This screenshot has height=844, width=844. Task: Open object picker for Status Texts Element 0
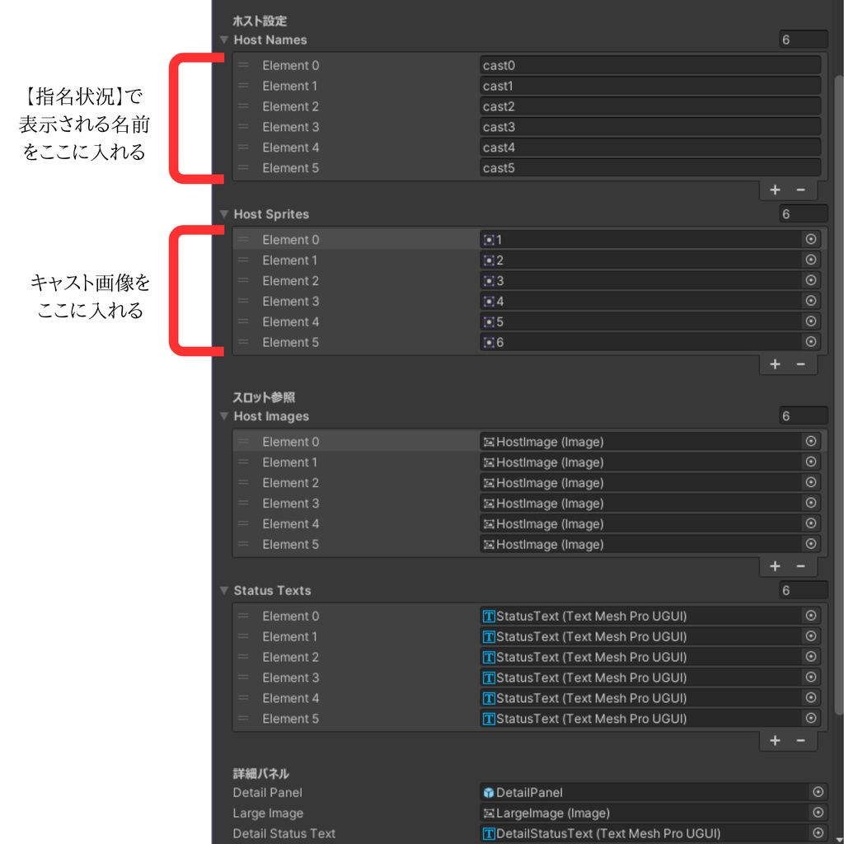[x=811, y=615]
